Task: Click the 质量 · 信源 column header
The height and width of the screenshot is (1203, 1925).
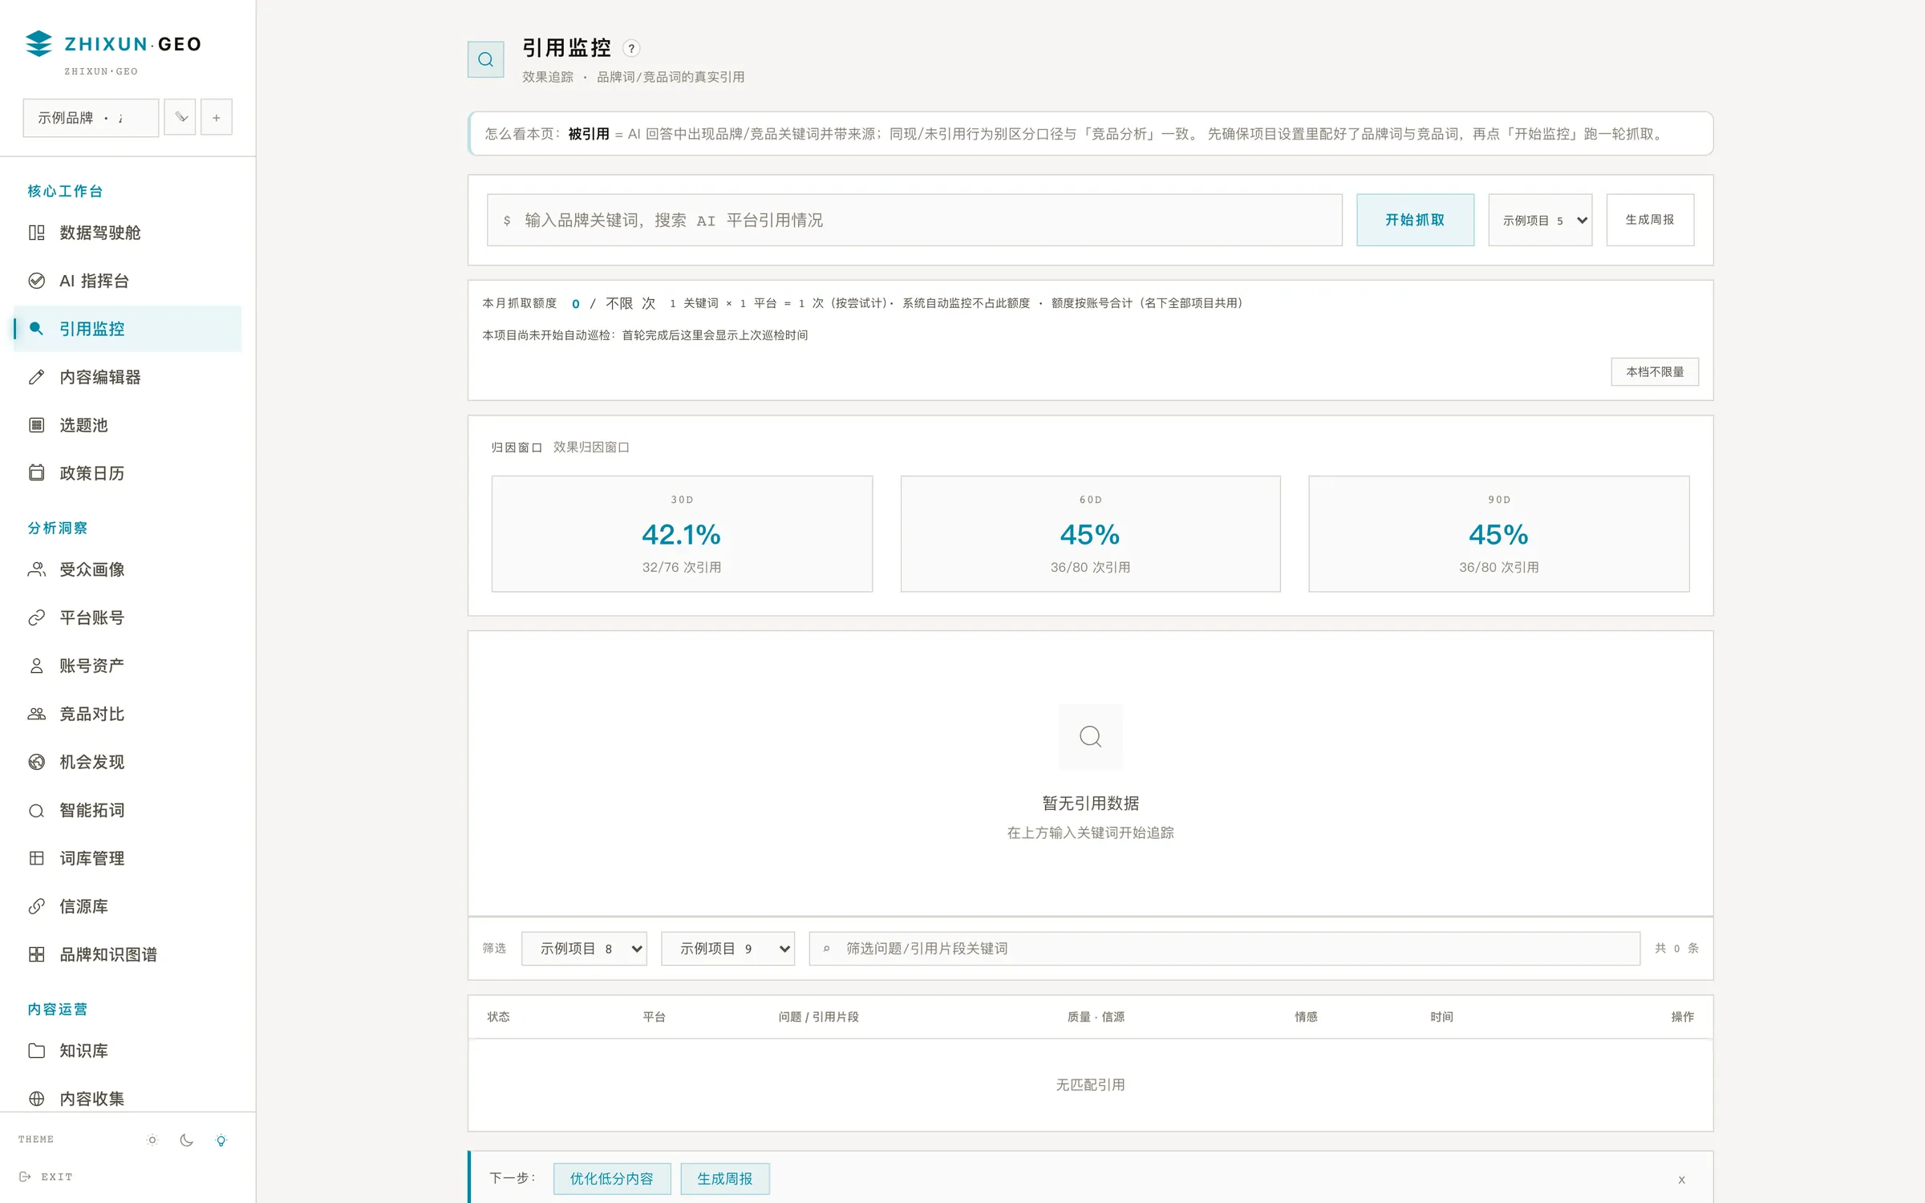Action: [x=1096, y=1016]
